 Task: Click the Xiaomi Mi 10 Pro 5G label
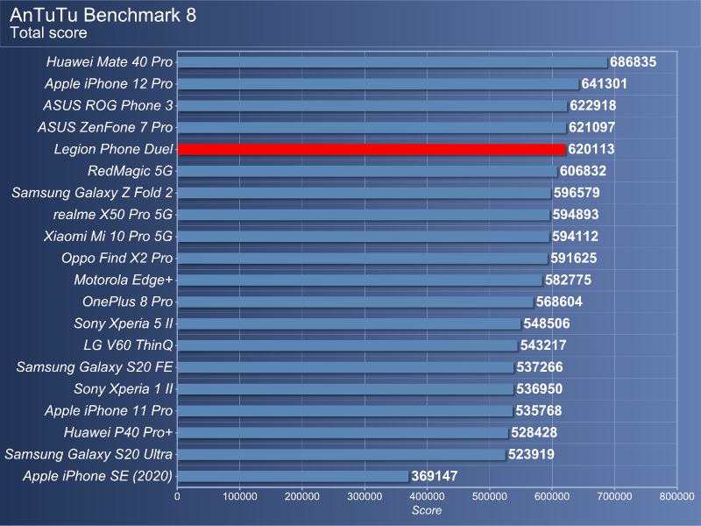pyautogui.click(x=108, y=236)
